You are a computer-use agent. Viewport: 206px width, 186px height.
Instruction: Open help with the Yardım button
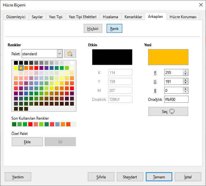(18, 177)
